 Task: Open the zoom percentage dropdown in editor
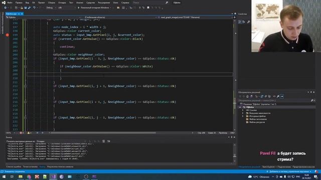pyautogui.click(x=11, y=133)
